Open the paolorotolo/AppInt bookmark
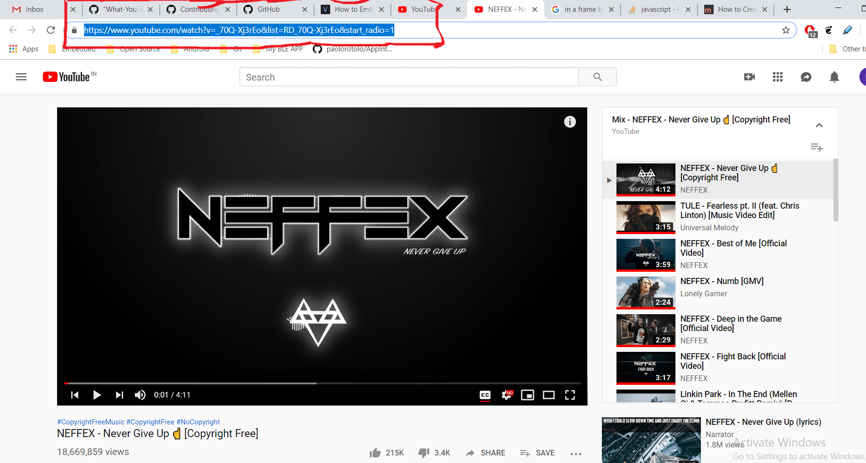Screen dimensions: 866x463 point(353,49)
